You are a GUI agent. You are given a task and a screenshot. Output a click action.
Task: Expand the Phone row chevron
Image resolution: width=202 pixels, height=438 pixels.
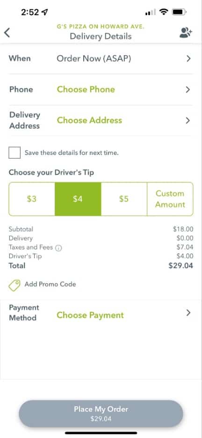click(188, 90)
